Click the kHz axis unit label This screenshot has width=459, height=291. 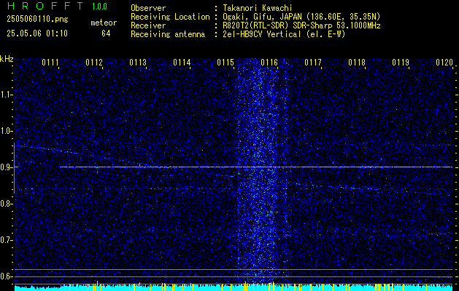(7, 59)
